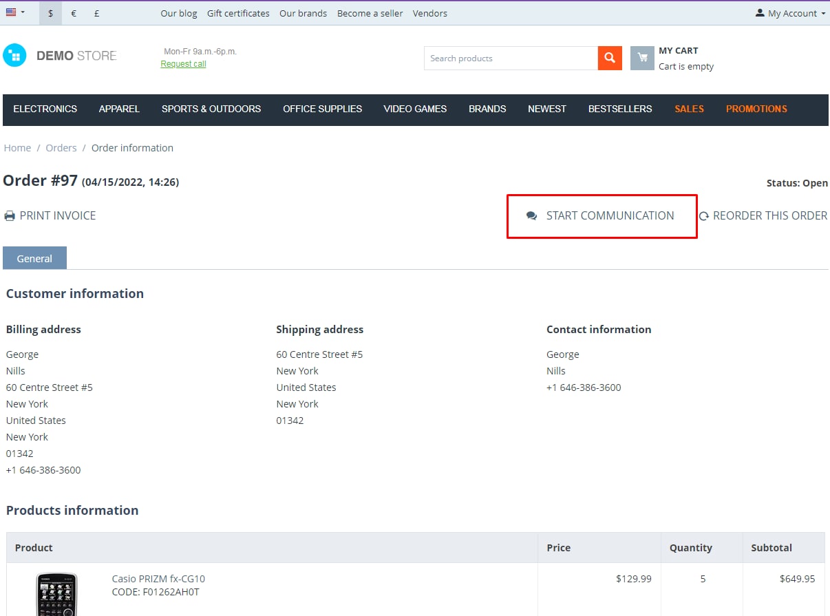Image resolution: width=830 pixels, height=616 pixels.
Task: Open the Video Games menu
Action: coord(415,109)
